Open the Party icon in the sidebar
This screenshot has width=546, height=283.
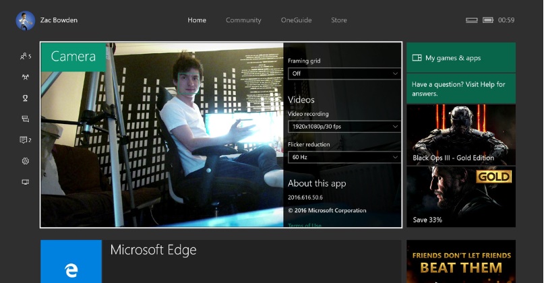pyautogui.click(x=25, y=77)
